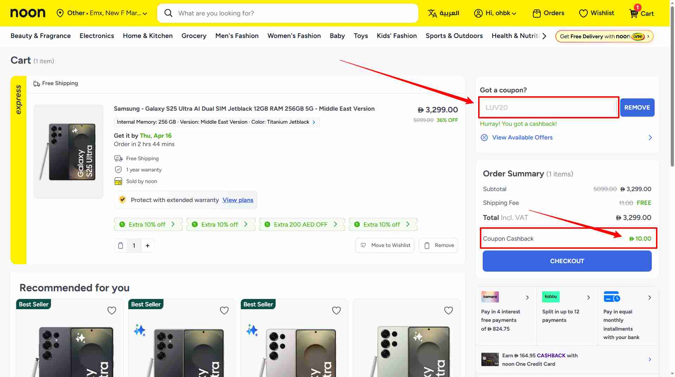Open View Available Offers link
This screenshot has width=675, height=377.
[522, 137]
